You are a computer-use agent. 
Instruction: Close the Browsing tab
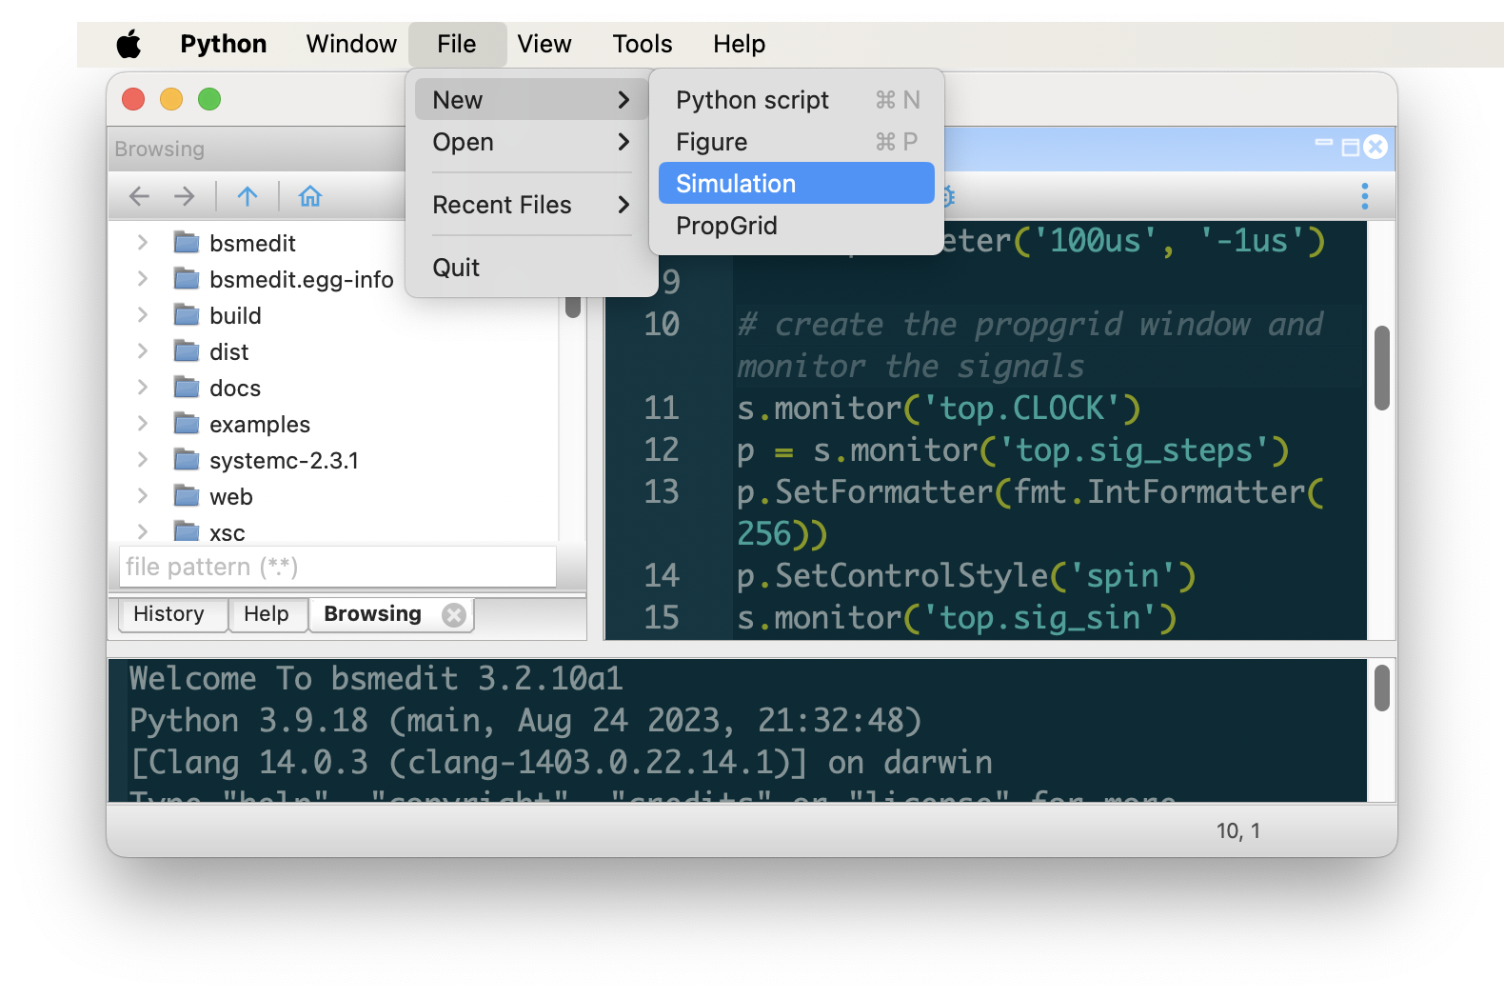tap(454, 615)
